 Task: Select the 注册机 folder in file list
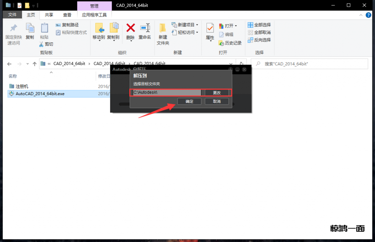click(22, 86)
